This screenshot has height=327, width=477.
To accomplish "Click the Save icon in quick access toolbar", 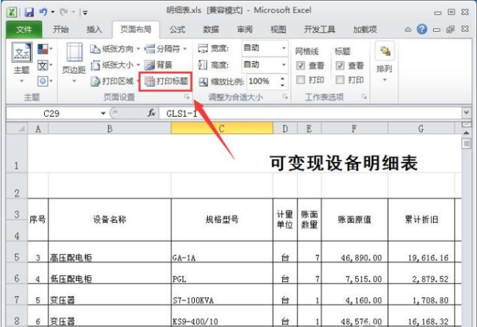I will 29,12.
